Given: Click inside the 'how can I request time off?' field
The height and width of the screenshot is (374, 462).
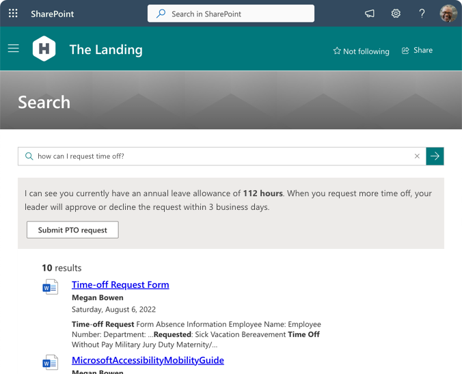Looking at the screenshot, I should [221, 156].
